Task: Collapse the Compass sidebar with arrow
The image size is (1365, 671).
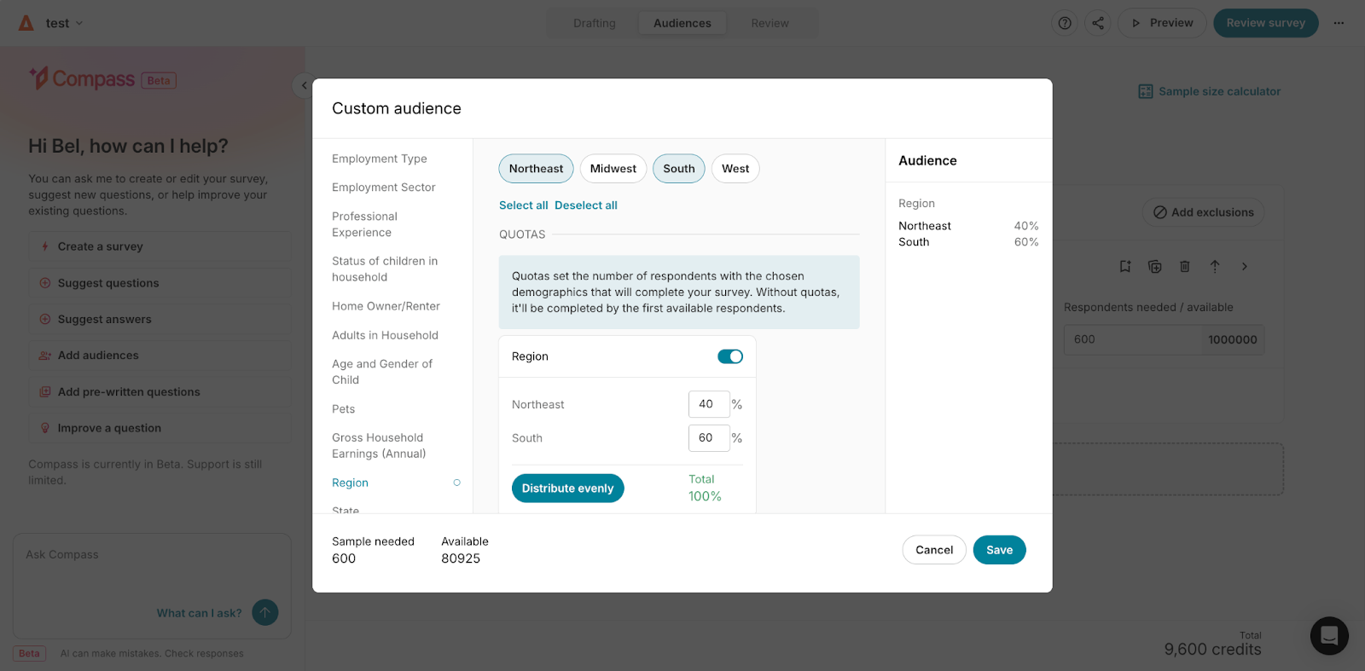Action: pos(304,85)
